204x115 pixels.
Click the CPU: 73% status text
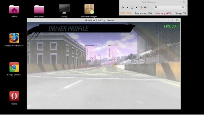coord(126,13)
